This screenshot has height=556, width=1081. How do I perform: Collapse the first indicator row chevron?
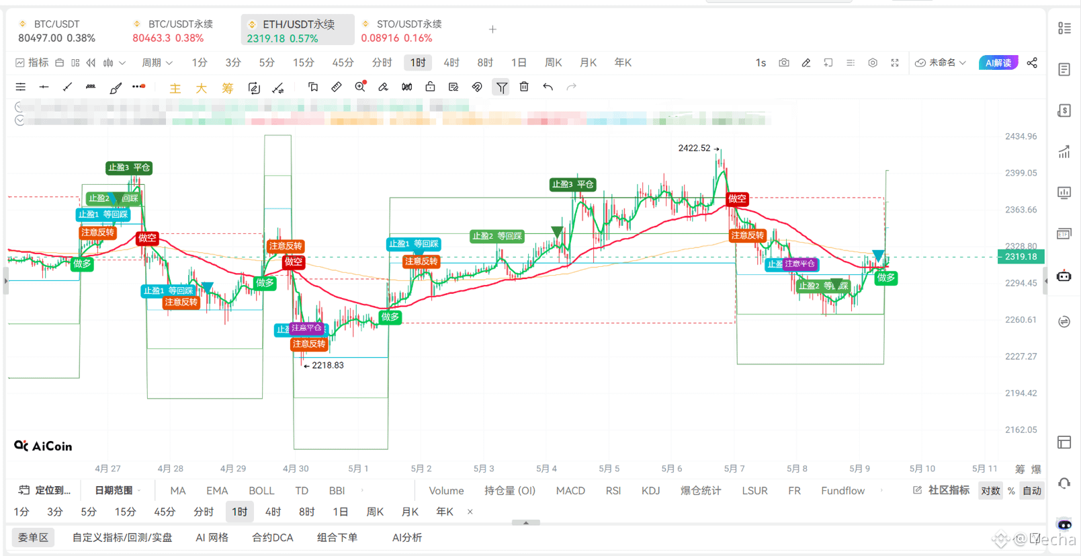point(19,106)
